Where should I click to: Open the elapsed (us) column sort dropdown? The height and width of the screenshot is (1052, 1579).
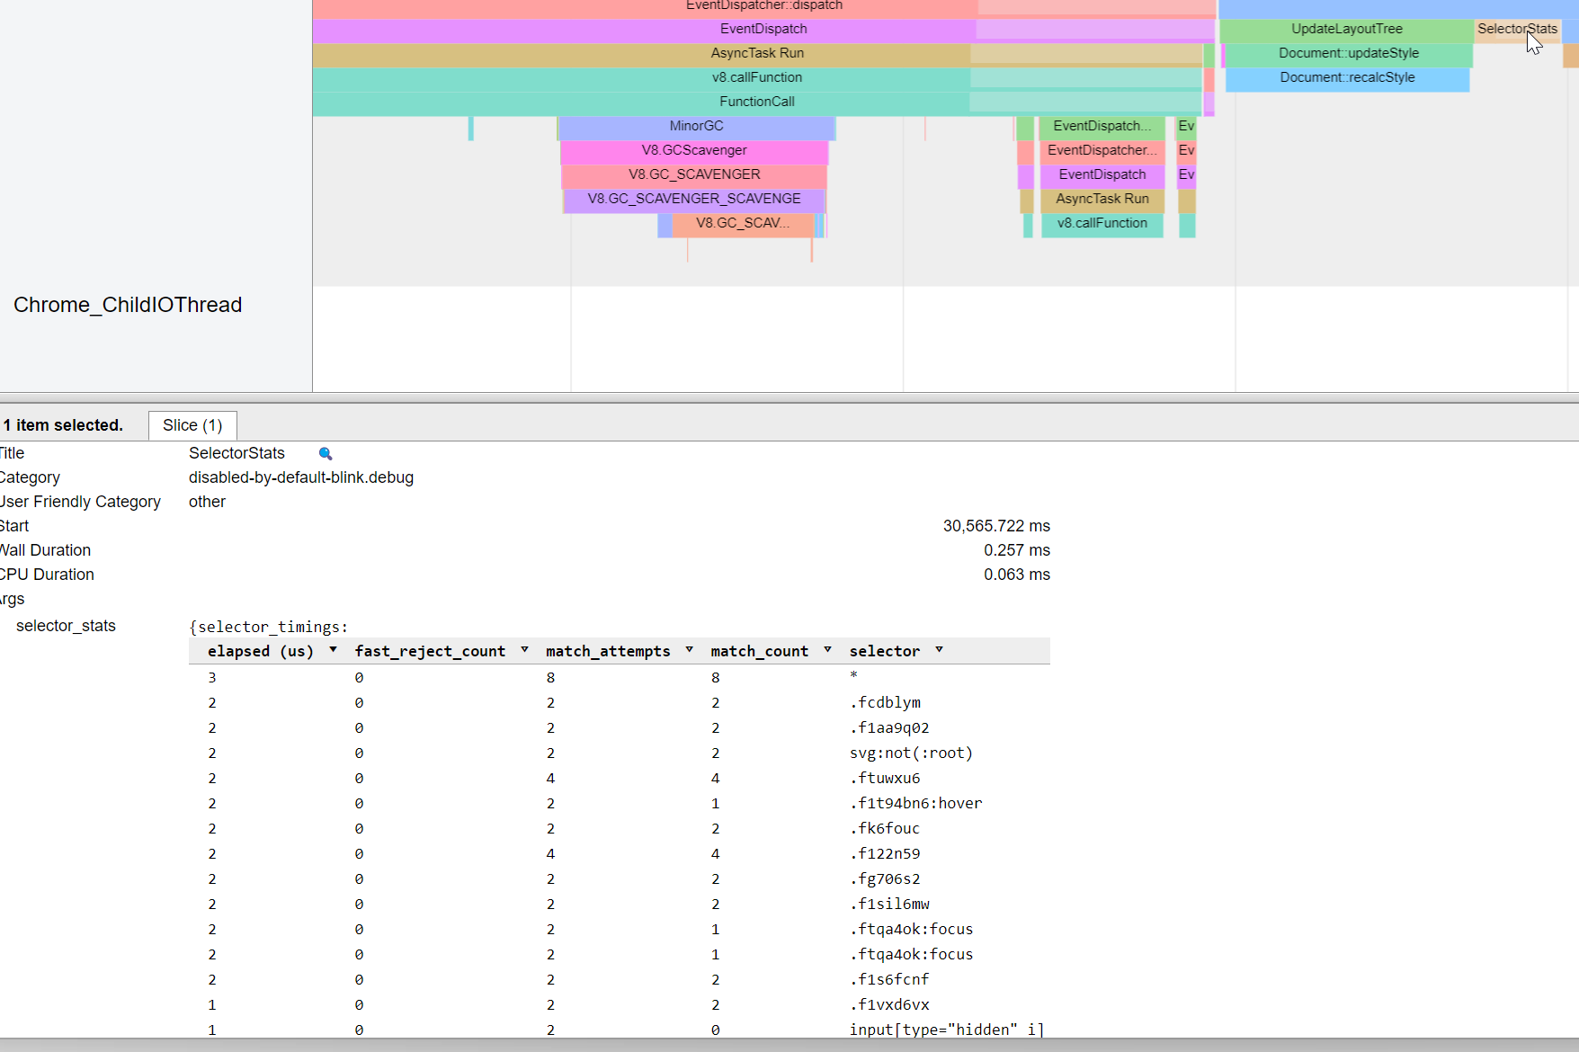[332, 649]
